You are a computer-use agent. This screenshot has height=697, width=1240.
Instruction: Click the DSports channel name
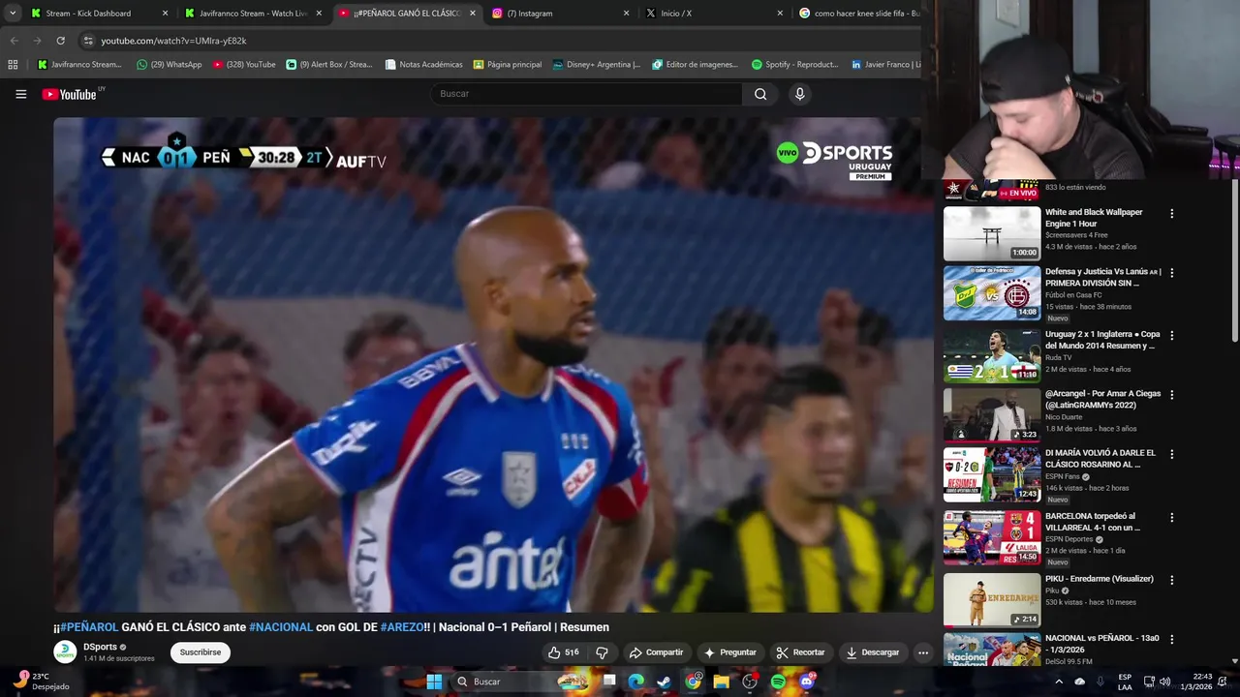click(x=100, y=647)
